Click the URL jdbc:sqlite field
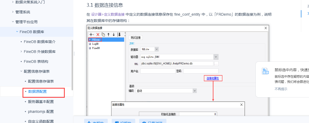The height and width of the screenshot is (123, 309). click(177, 64)
